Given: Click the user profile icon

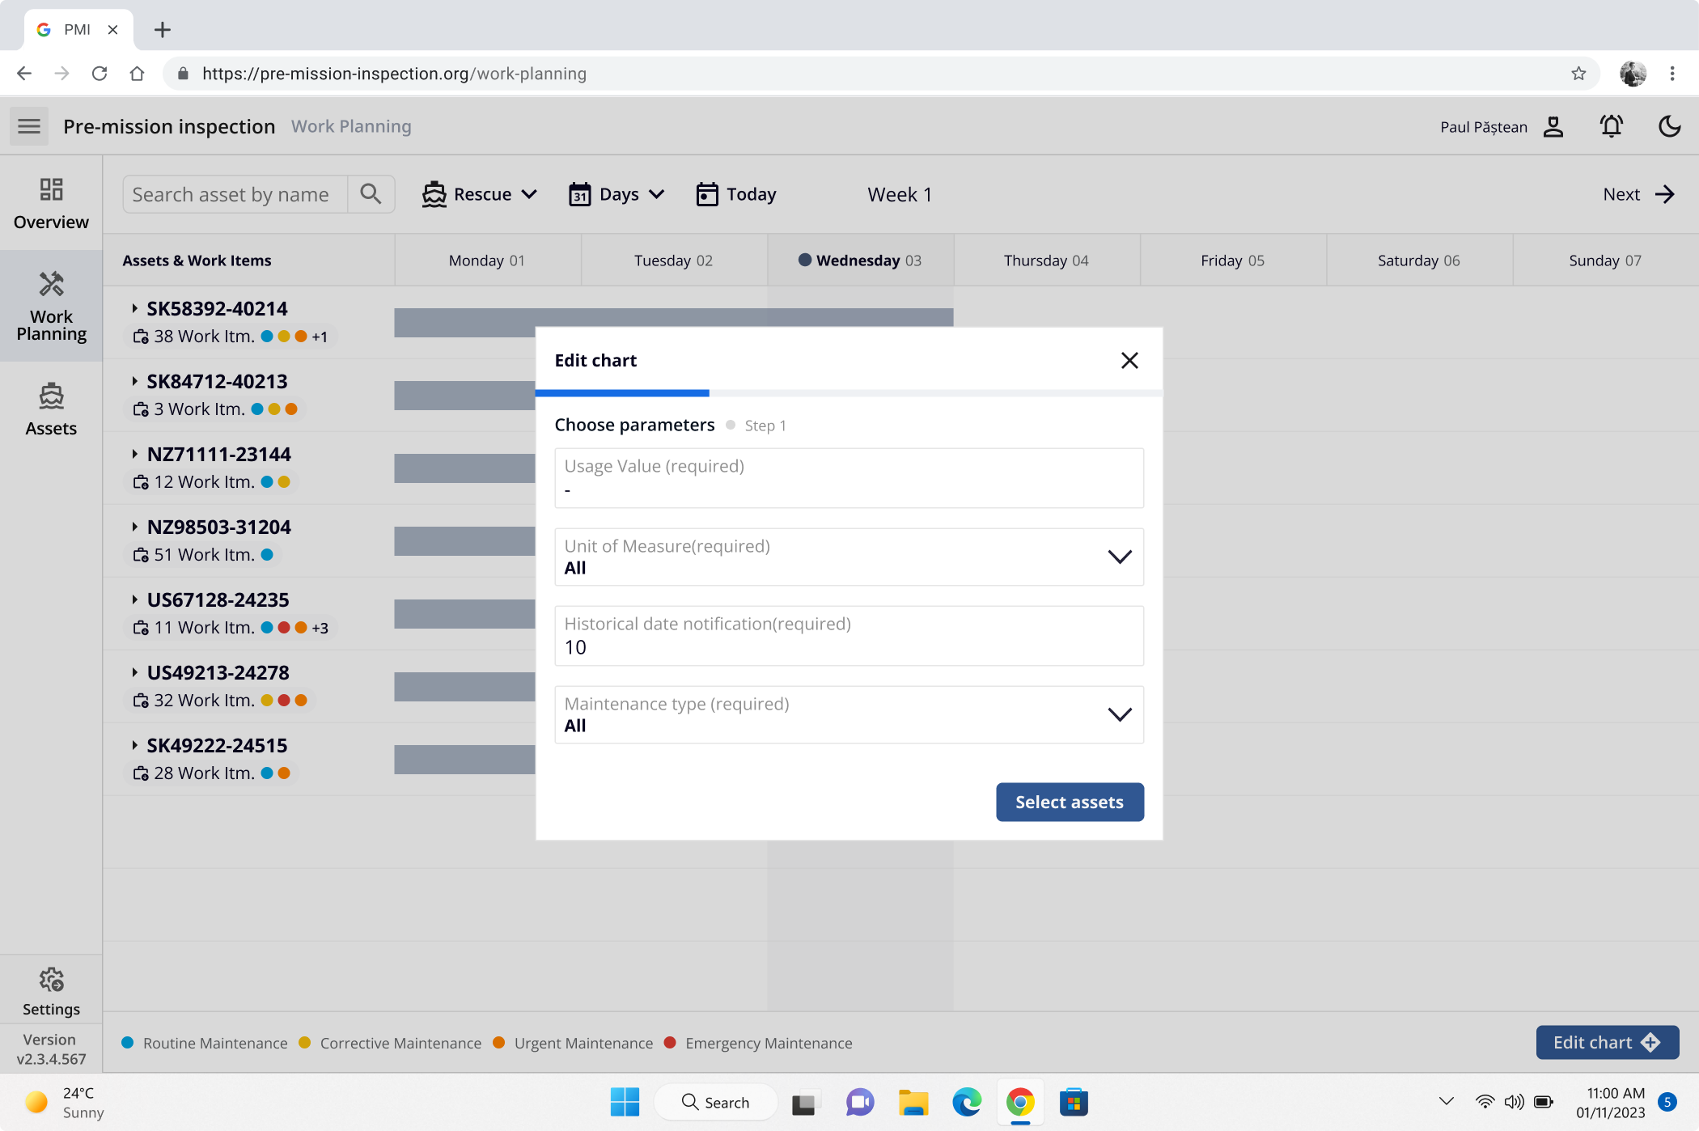Looking at the screenshot, I should 1553,126.
